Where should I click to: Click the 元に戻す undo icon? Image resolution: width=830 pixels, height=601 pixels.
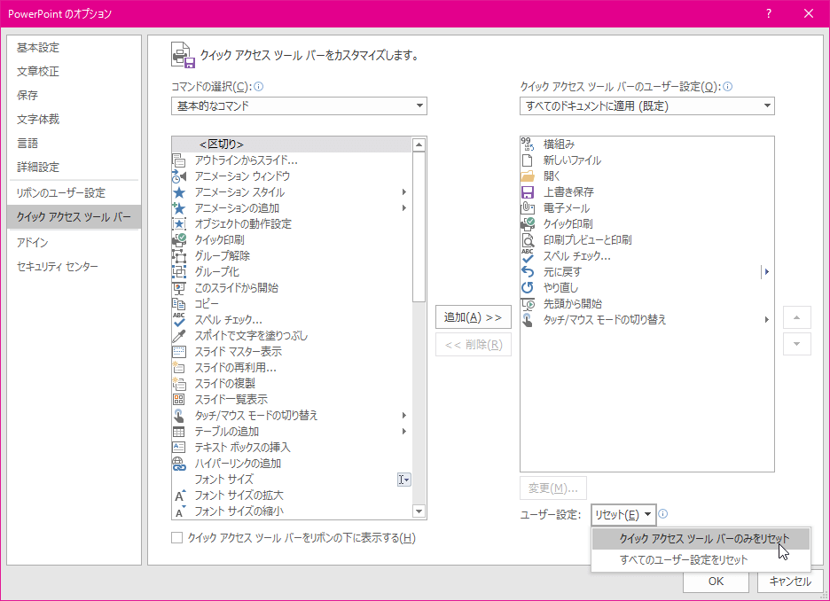tap(528, 272)
